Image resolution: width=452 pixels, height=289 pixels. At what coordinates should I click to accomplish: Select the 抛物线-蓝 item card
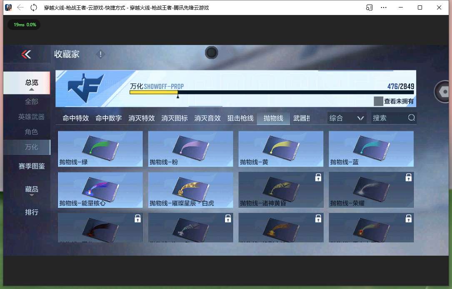pyautogui.click(x=371, y=149)
